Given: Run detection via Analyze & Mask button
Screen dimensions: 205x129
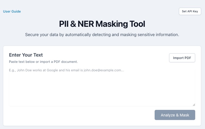Looking at the screenshot, I should (175, 115).
